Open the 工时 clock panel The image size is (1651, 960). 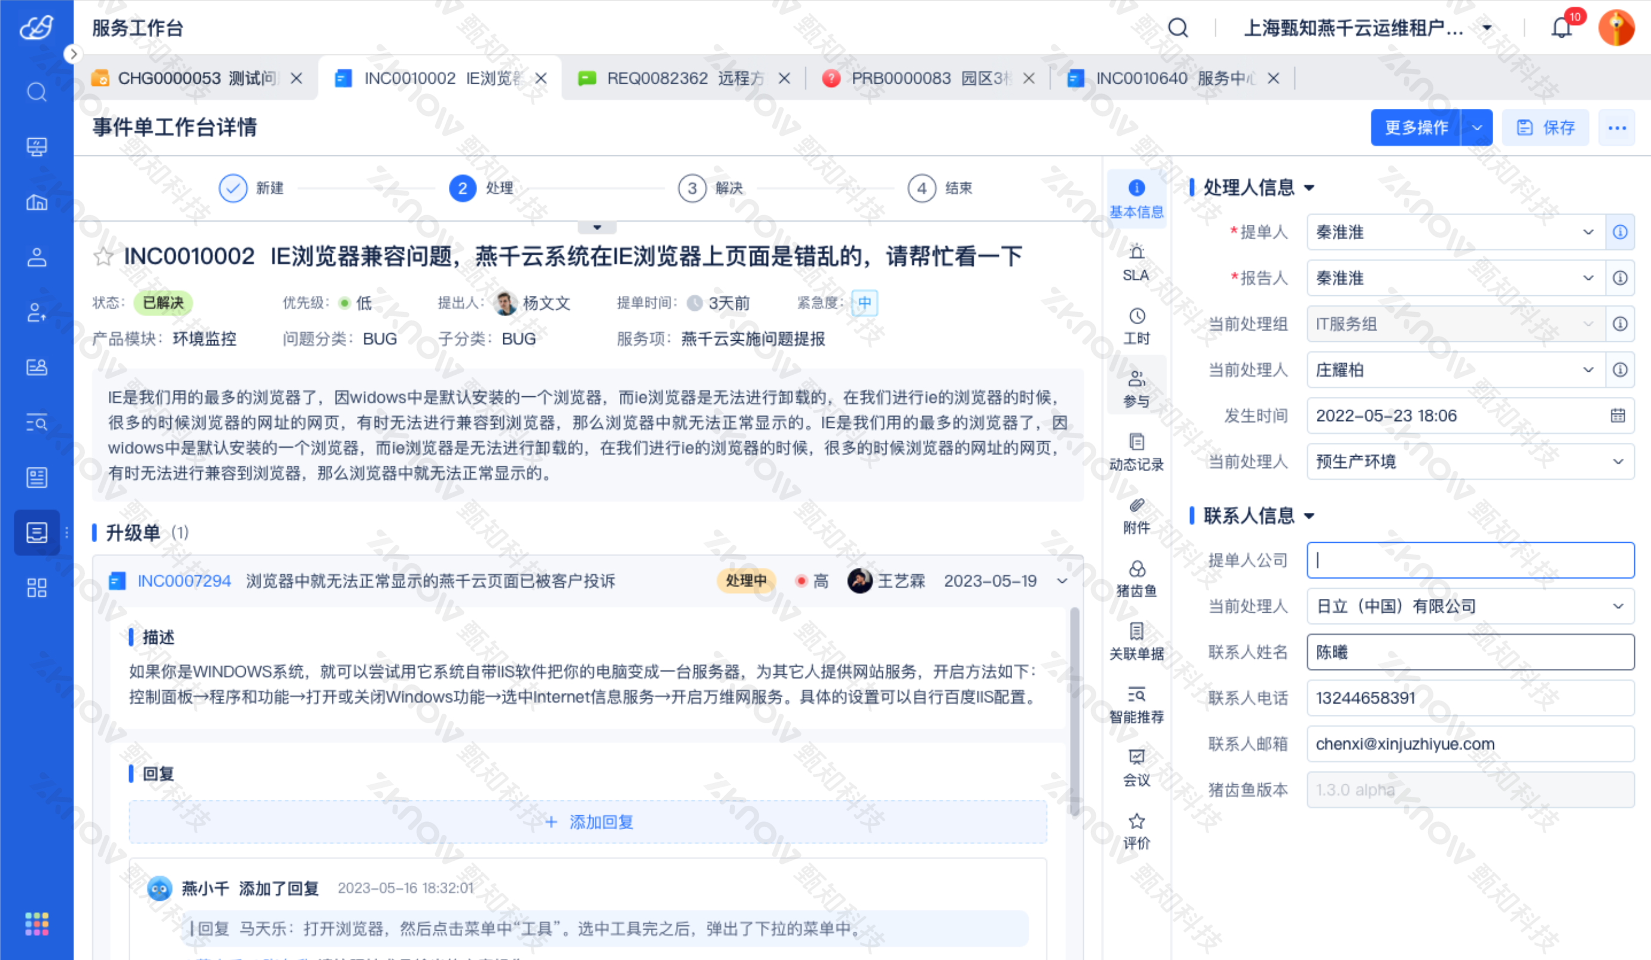click(1137, 326)
